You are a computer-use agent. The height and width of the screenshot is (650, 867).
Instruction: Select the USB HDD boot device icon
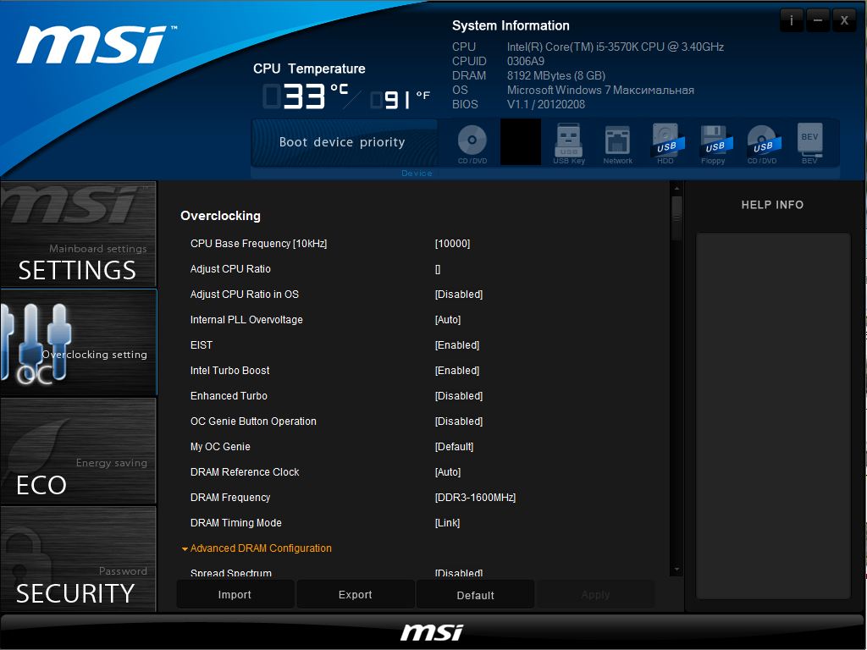[x=666, y=141]
